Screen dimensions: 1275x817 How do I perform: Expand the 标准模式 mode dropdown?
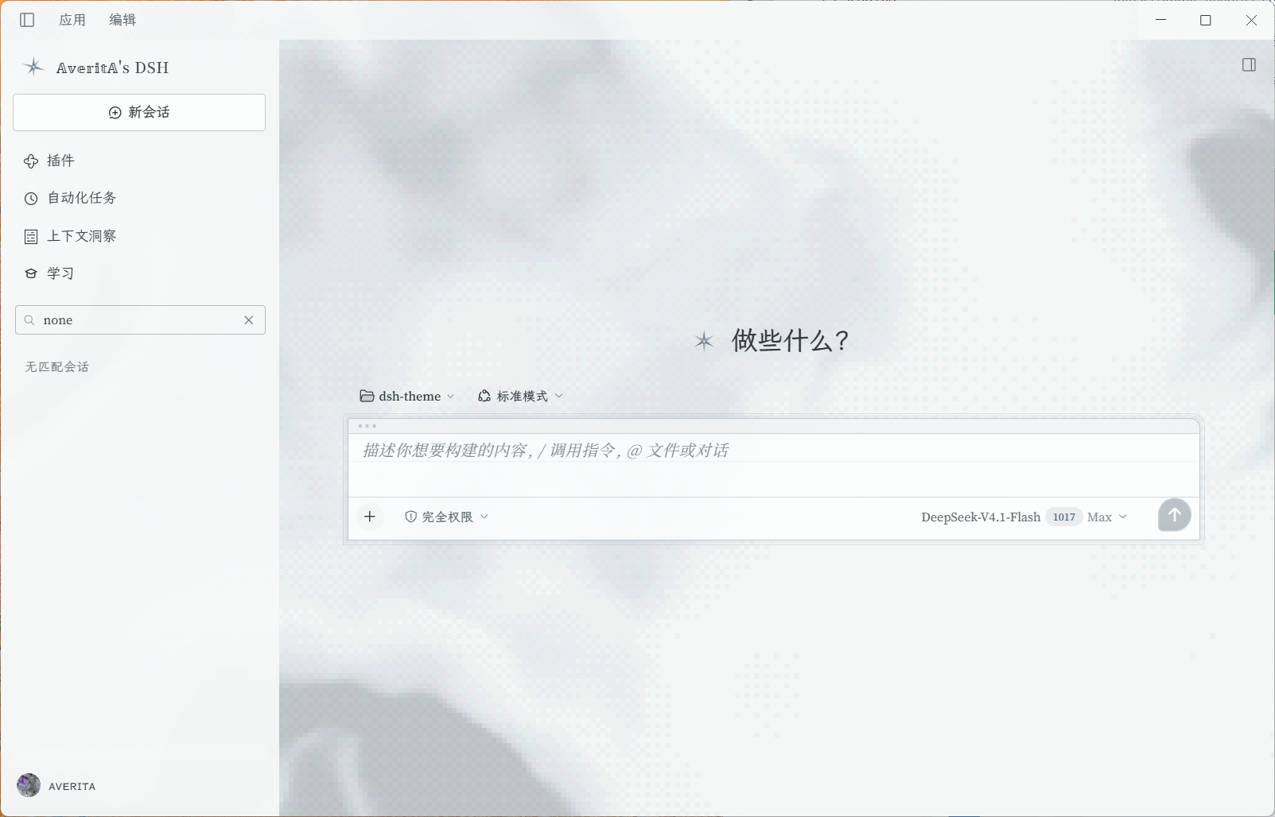coord(520,396)
